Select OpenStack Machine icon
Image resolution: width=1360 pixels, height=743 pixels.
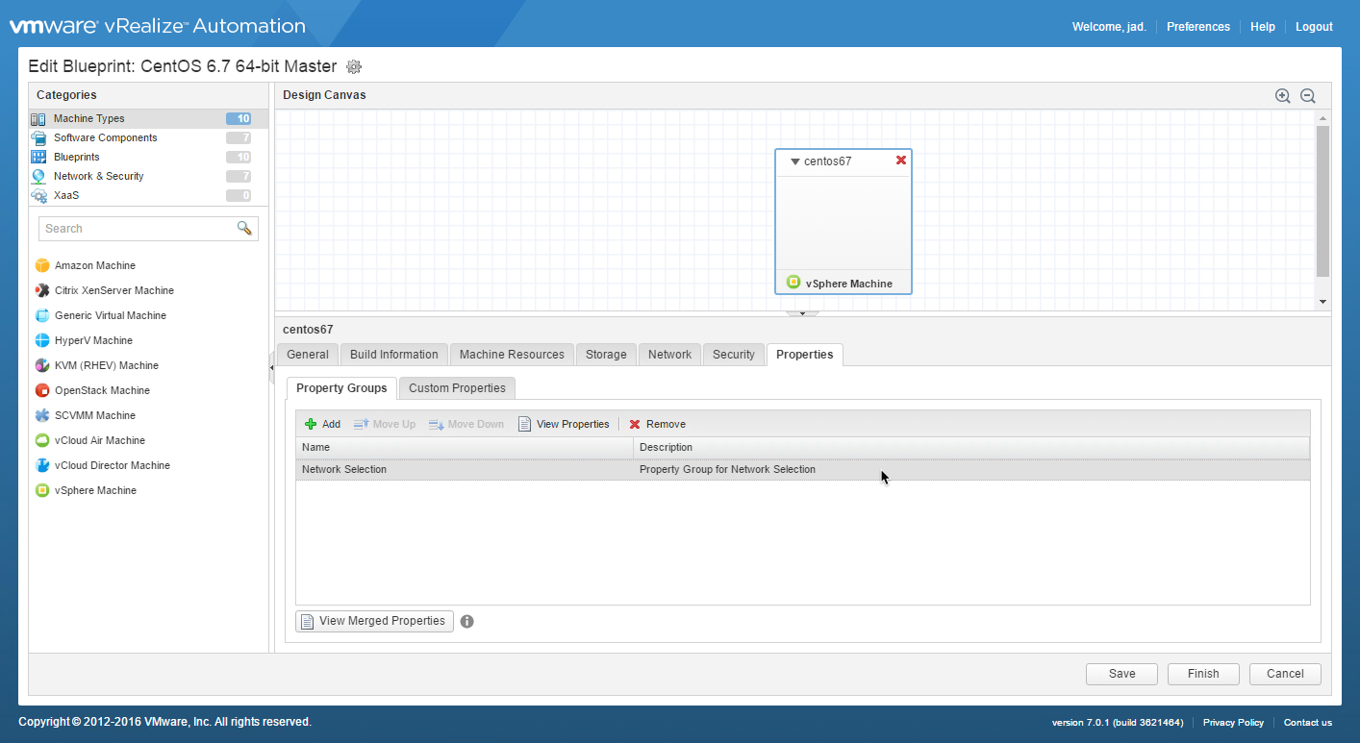tap(42, 390)
